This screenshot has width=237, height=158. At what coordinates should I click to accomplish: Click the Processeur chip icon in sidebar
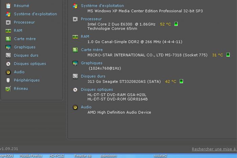(8, 23)
